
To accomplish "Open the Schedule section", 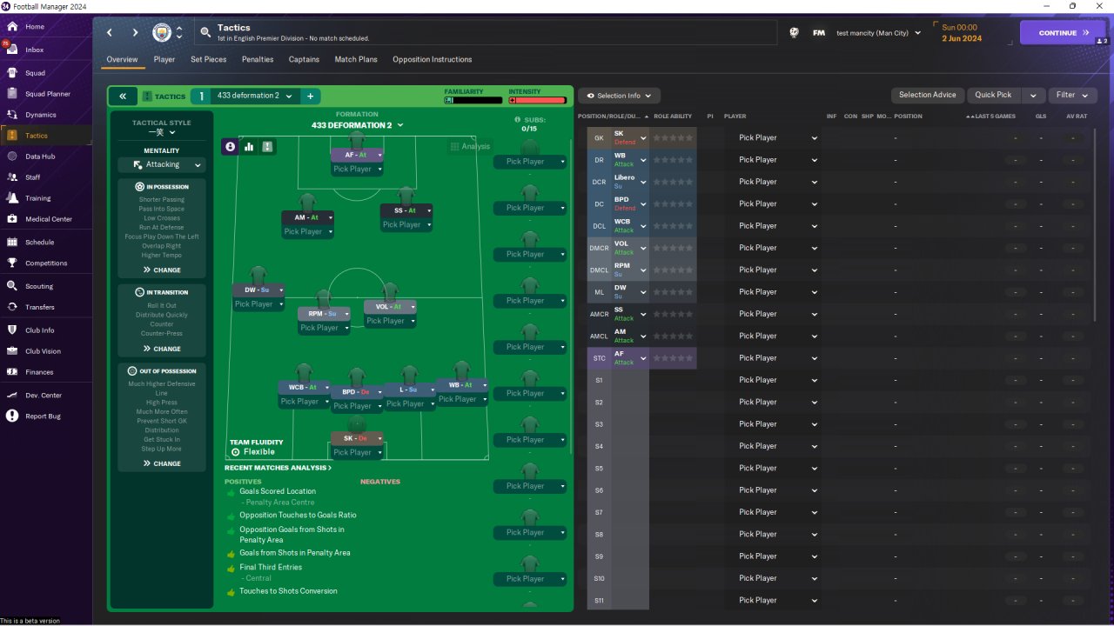I will pos(39,243).
